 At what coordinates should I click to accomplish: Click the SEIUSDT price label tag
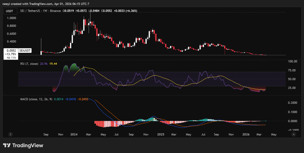pos(25,51)
